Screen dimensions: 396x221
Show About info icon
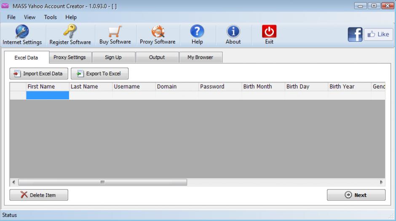[233, 31]
